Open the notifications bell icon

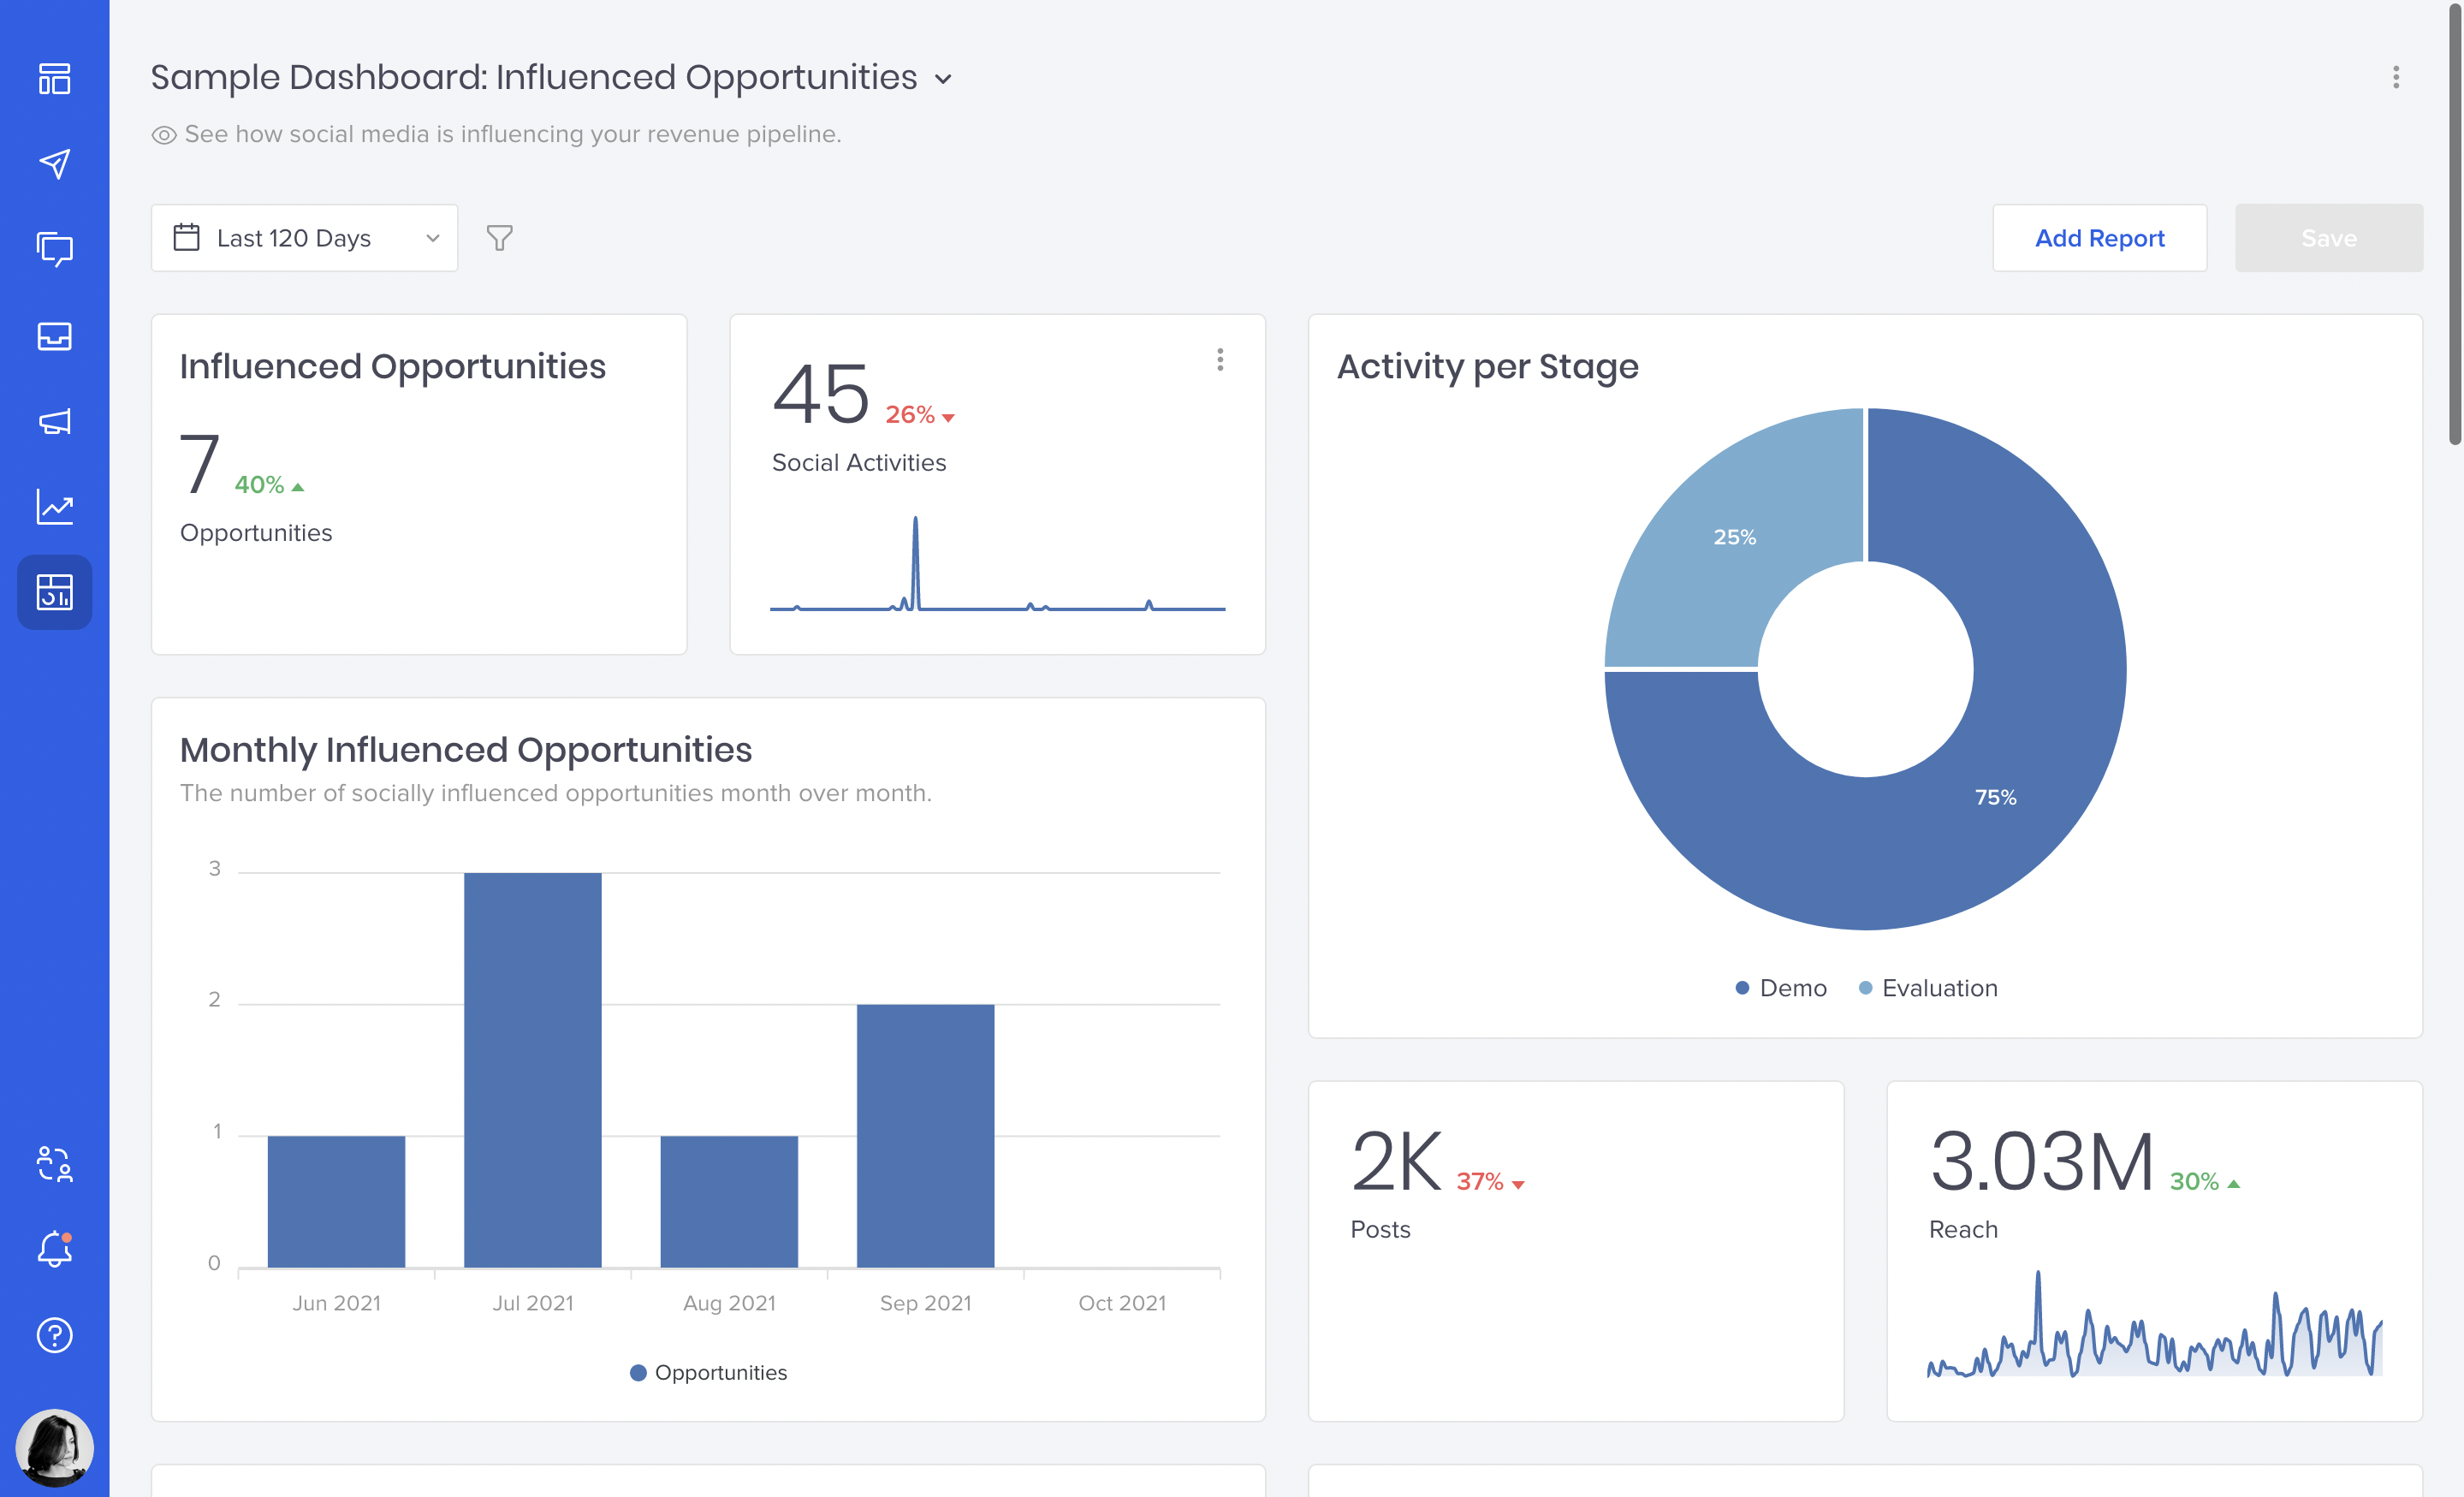[x=54, y=1249]
